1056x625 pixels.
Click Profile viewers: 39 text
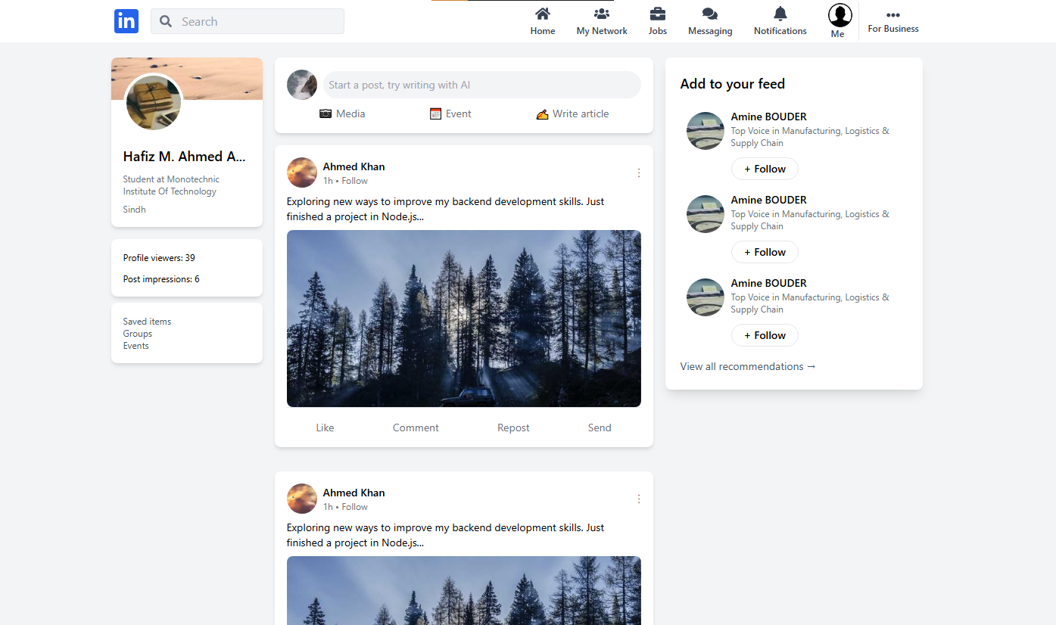coord(159,258)
